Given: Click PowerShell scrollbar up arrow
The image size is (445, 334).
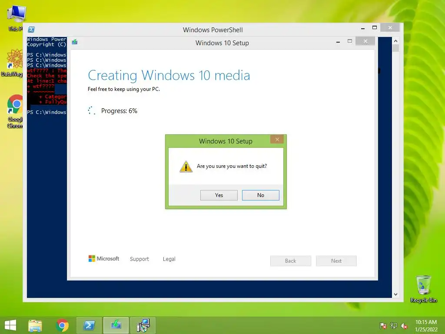Looking at the screenshot, I should coord(395,41).
